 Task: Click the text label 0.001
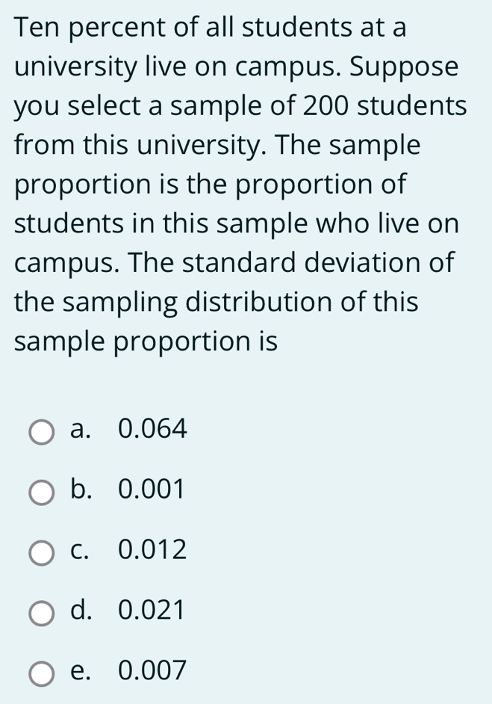coord(151,490)
